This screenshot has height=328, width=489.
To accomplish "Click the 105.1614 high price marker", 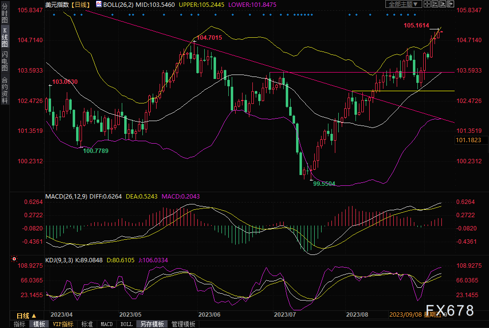I will (416, 25).
